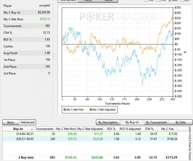Sort by the Buy-In column header
Image resolution: width=193 pixels, height=161 pixels.
18,129
